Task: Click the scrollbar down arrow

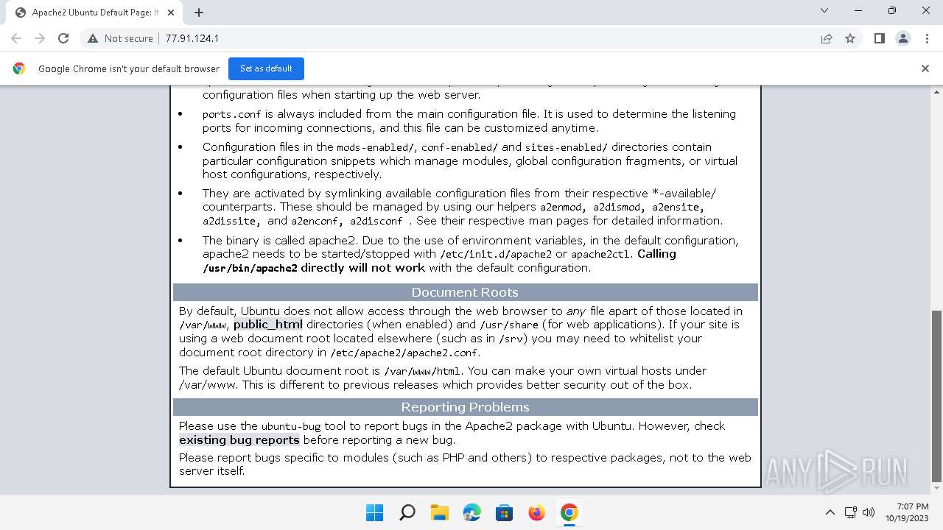Action: click(x=936, y=488)
